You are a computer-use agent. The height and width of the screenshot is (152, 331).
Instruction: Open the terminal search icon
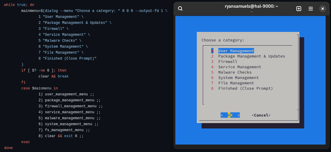pos(180,9)
